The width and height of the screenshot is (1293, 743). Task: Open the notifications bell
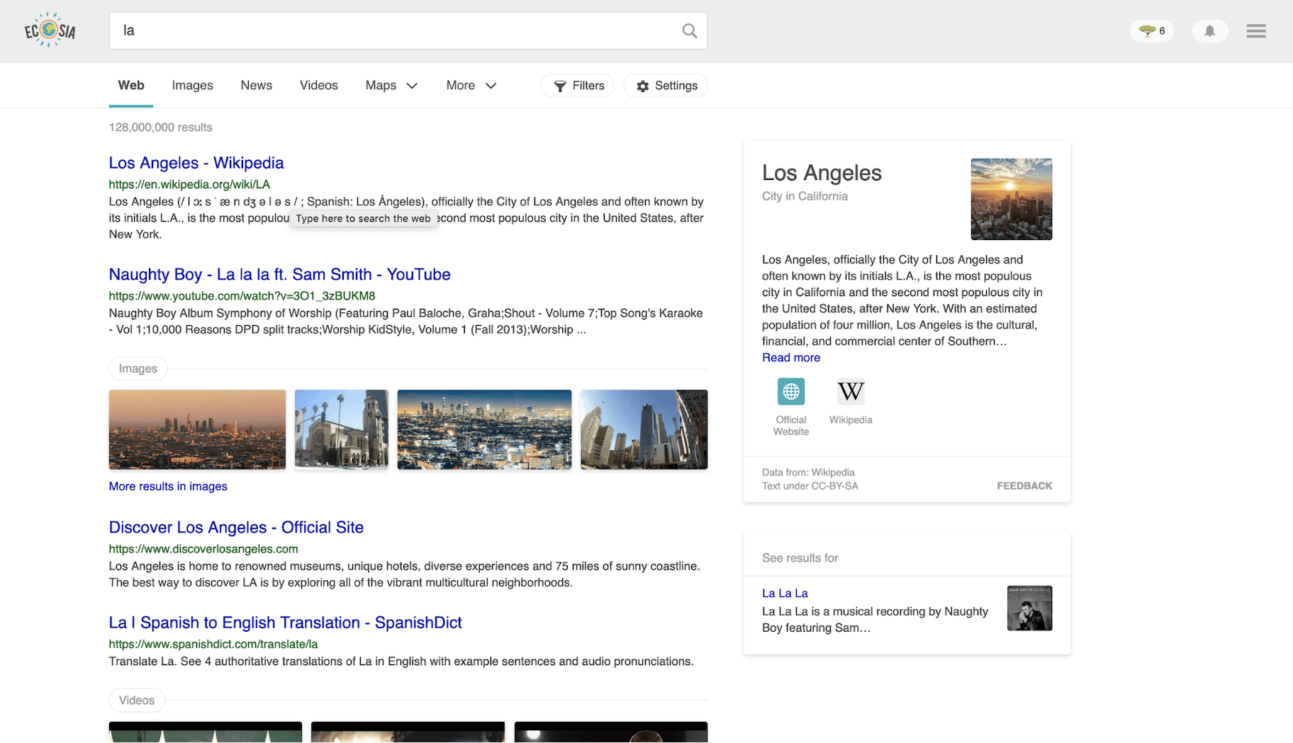tap(1209, 30)
